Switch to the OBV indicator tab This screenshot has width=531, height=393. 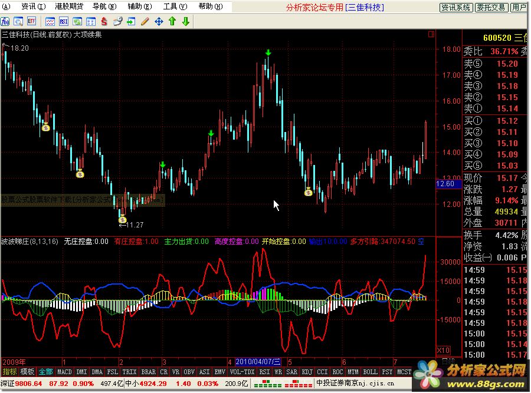tap(189, 372)
